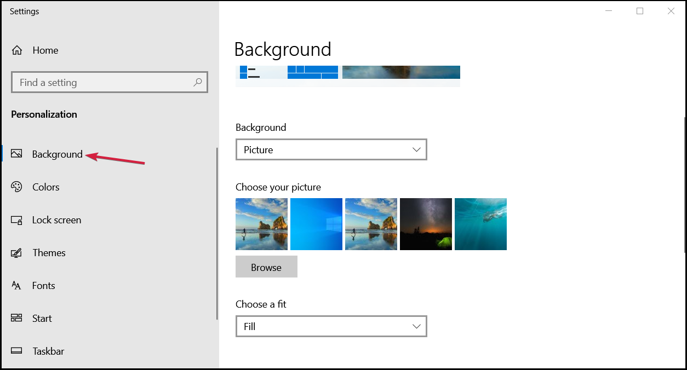Select the blue Windows logo wallpaper thumbnail
Image resolution: width=687 pixels, height=370 pixels.
[x=316, y=224]
